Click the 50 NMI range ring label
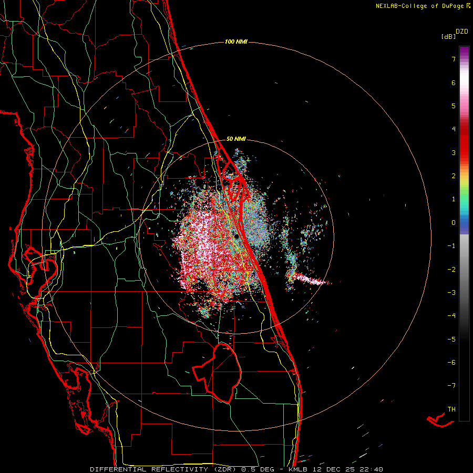The width and height of the screenshot is (473, 473). click(x=236, y=139)
